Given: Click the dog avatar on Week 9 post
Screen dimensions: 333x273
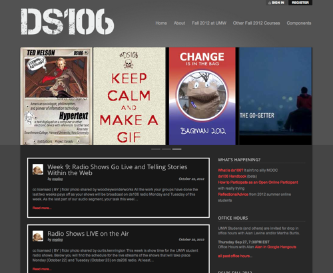Looking at the screenshot, I should pyautogui.click(x=38, y=169).
